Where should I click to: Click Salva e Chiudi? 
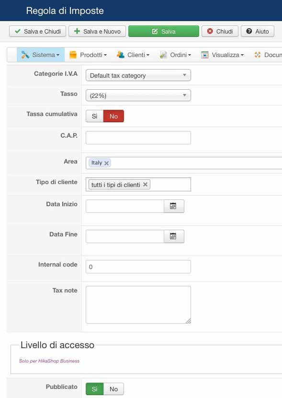(37, 31)
